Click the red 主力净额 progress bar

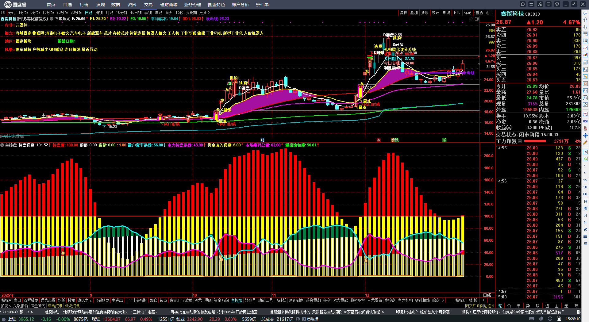[x=535, y=141]
